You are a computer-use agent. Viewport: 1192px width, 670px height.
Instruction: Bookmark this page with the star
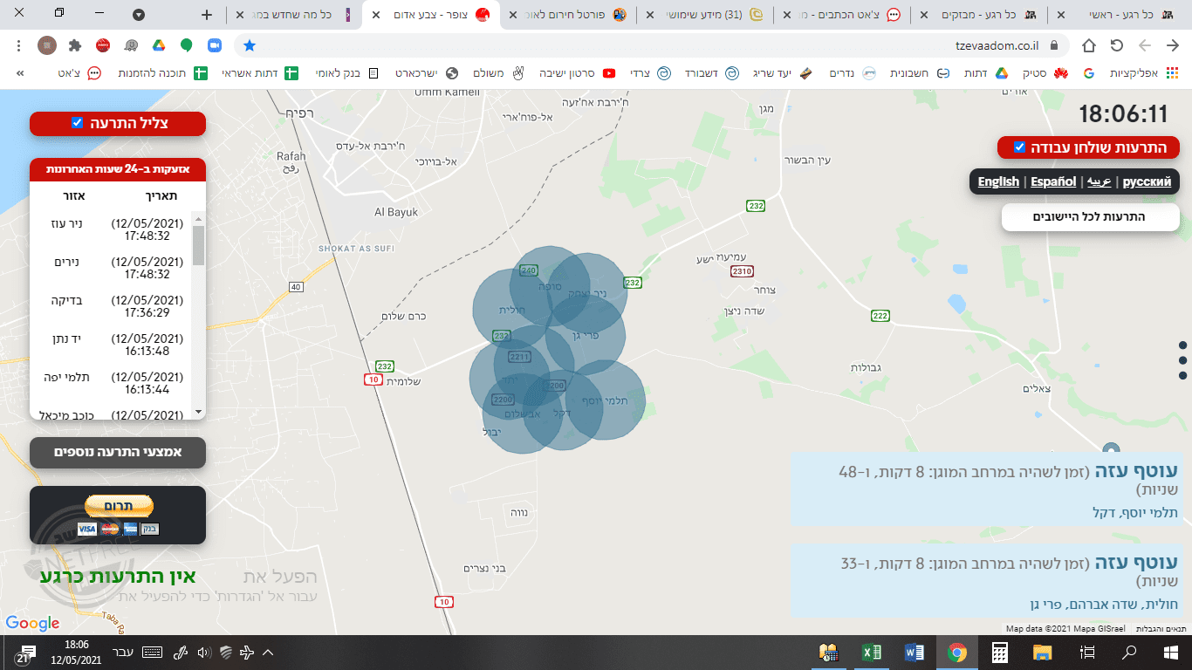(x=250, y=45)
